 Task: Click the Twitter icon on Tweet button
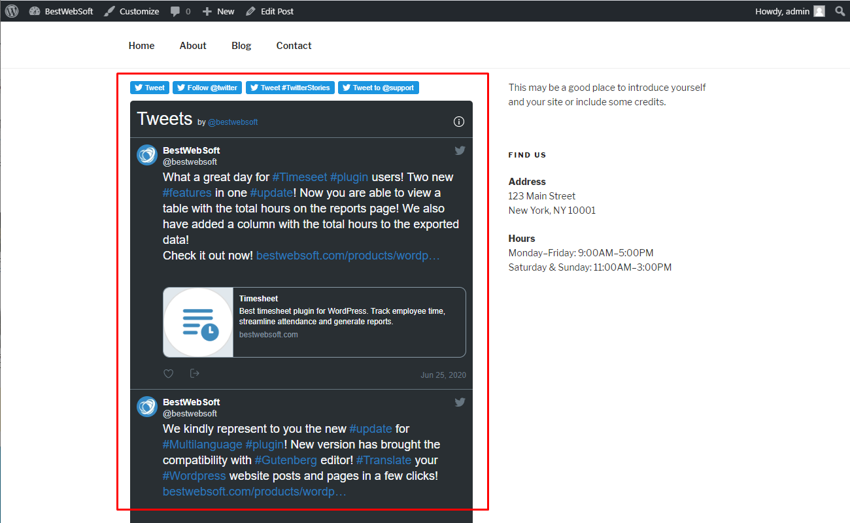point(139,88)
